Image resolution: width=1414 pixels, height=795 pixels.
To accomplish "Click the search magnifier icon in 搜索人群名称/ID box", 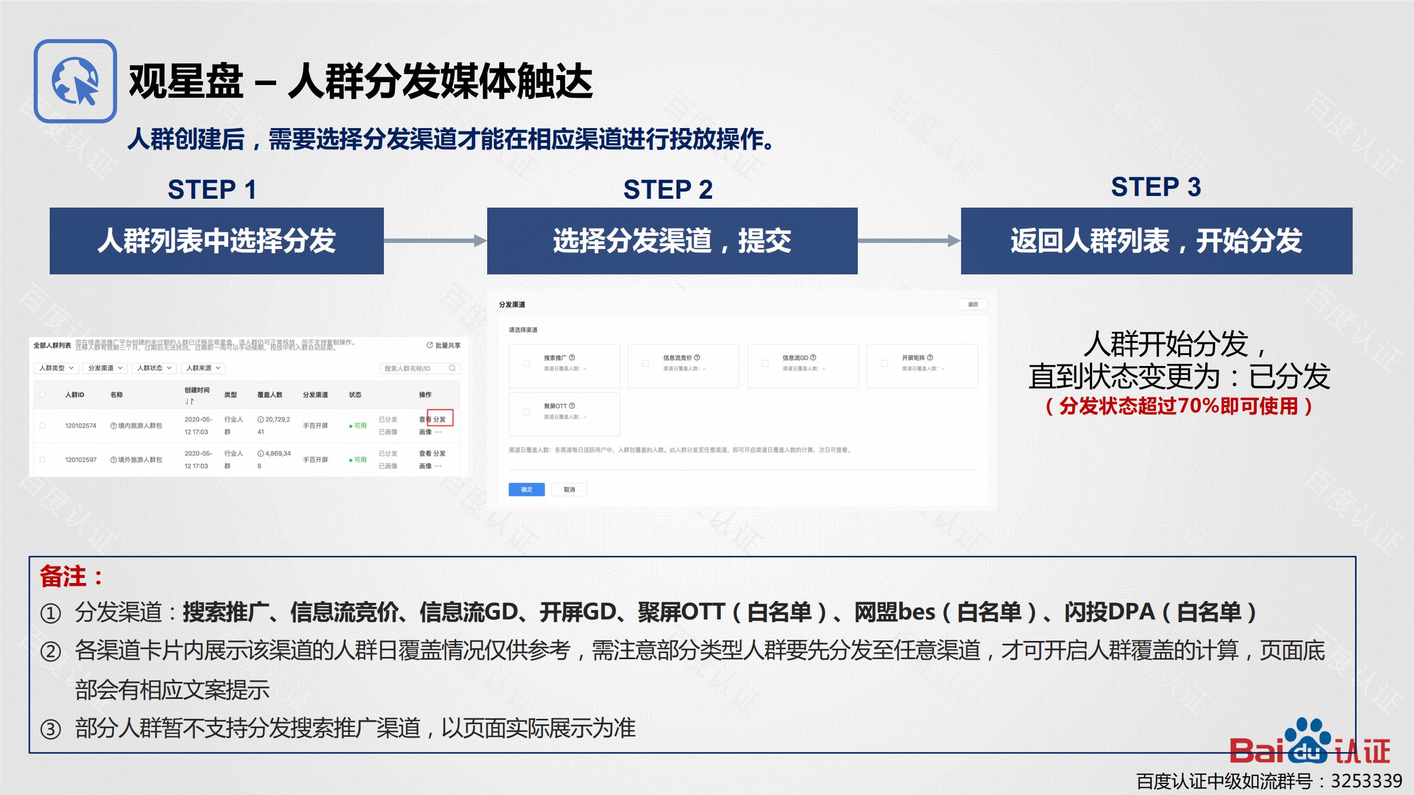I will pos(452,368).
